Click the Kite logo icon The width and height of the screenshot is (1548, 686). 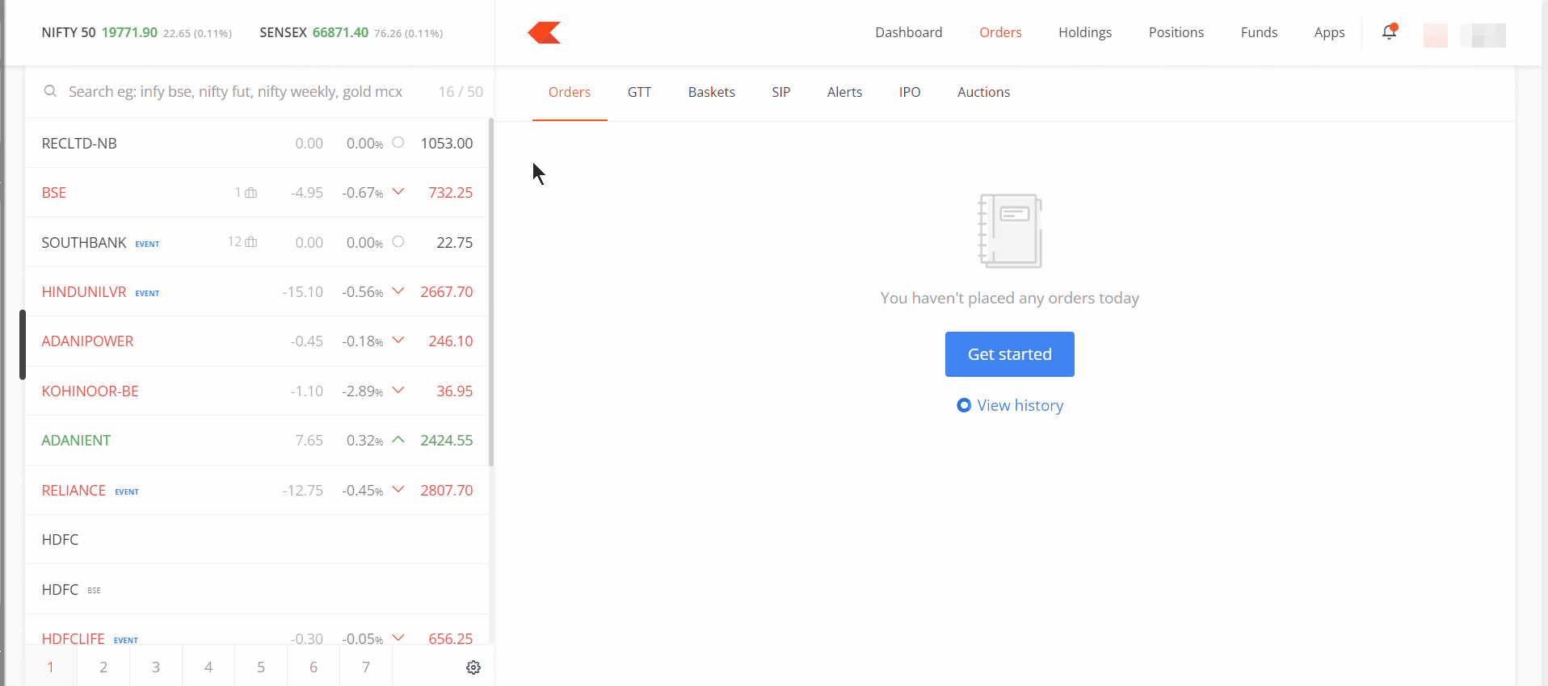click(x=544, y=32)
